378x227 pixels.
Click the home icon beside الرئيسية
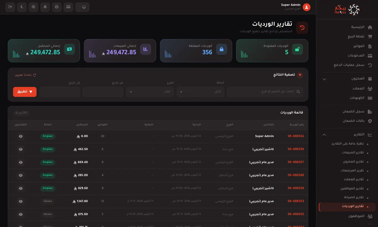click(x=370, y=27)
